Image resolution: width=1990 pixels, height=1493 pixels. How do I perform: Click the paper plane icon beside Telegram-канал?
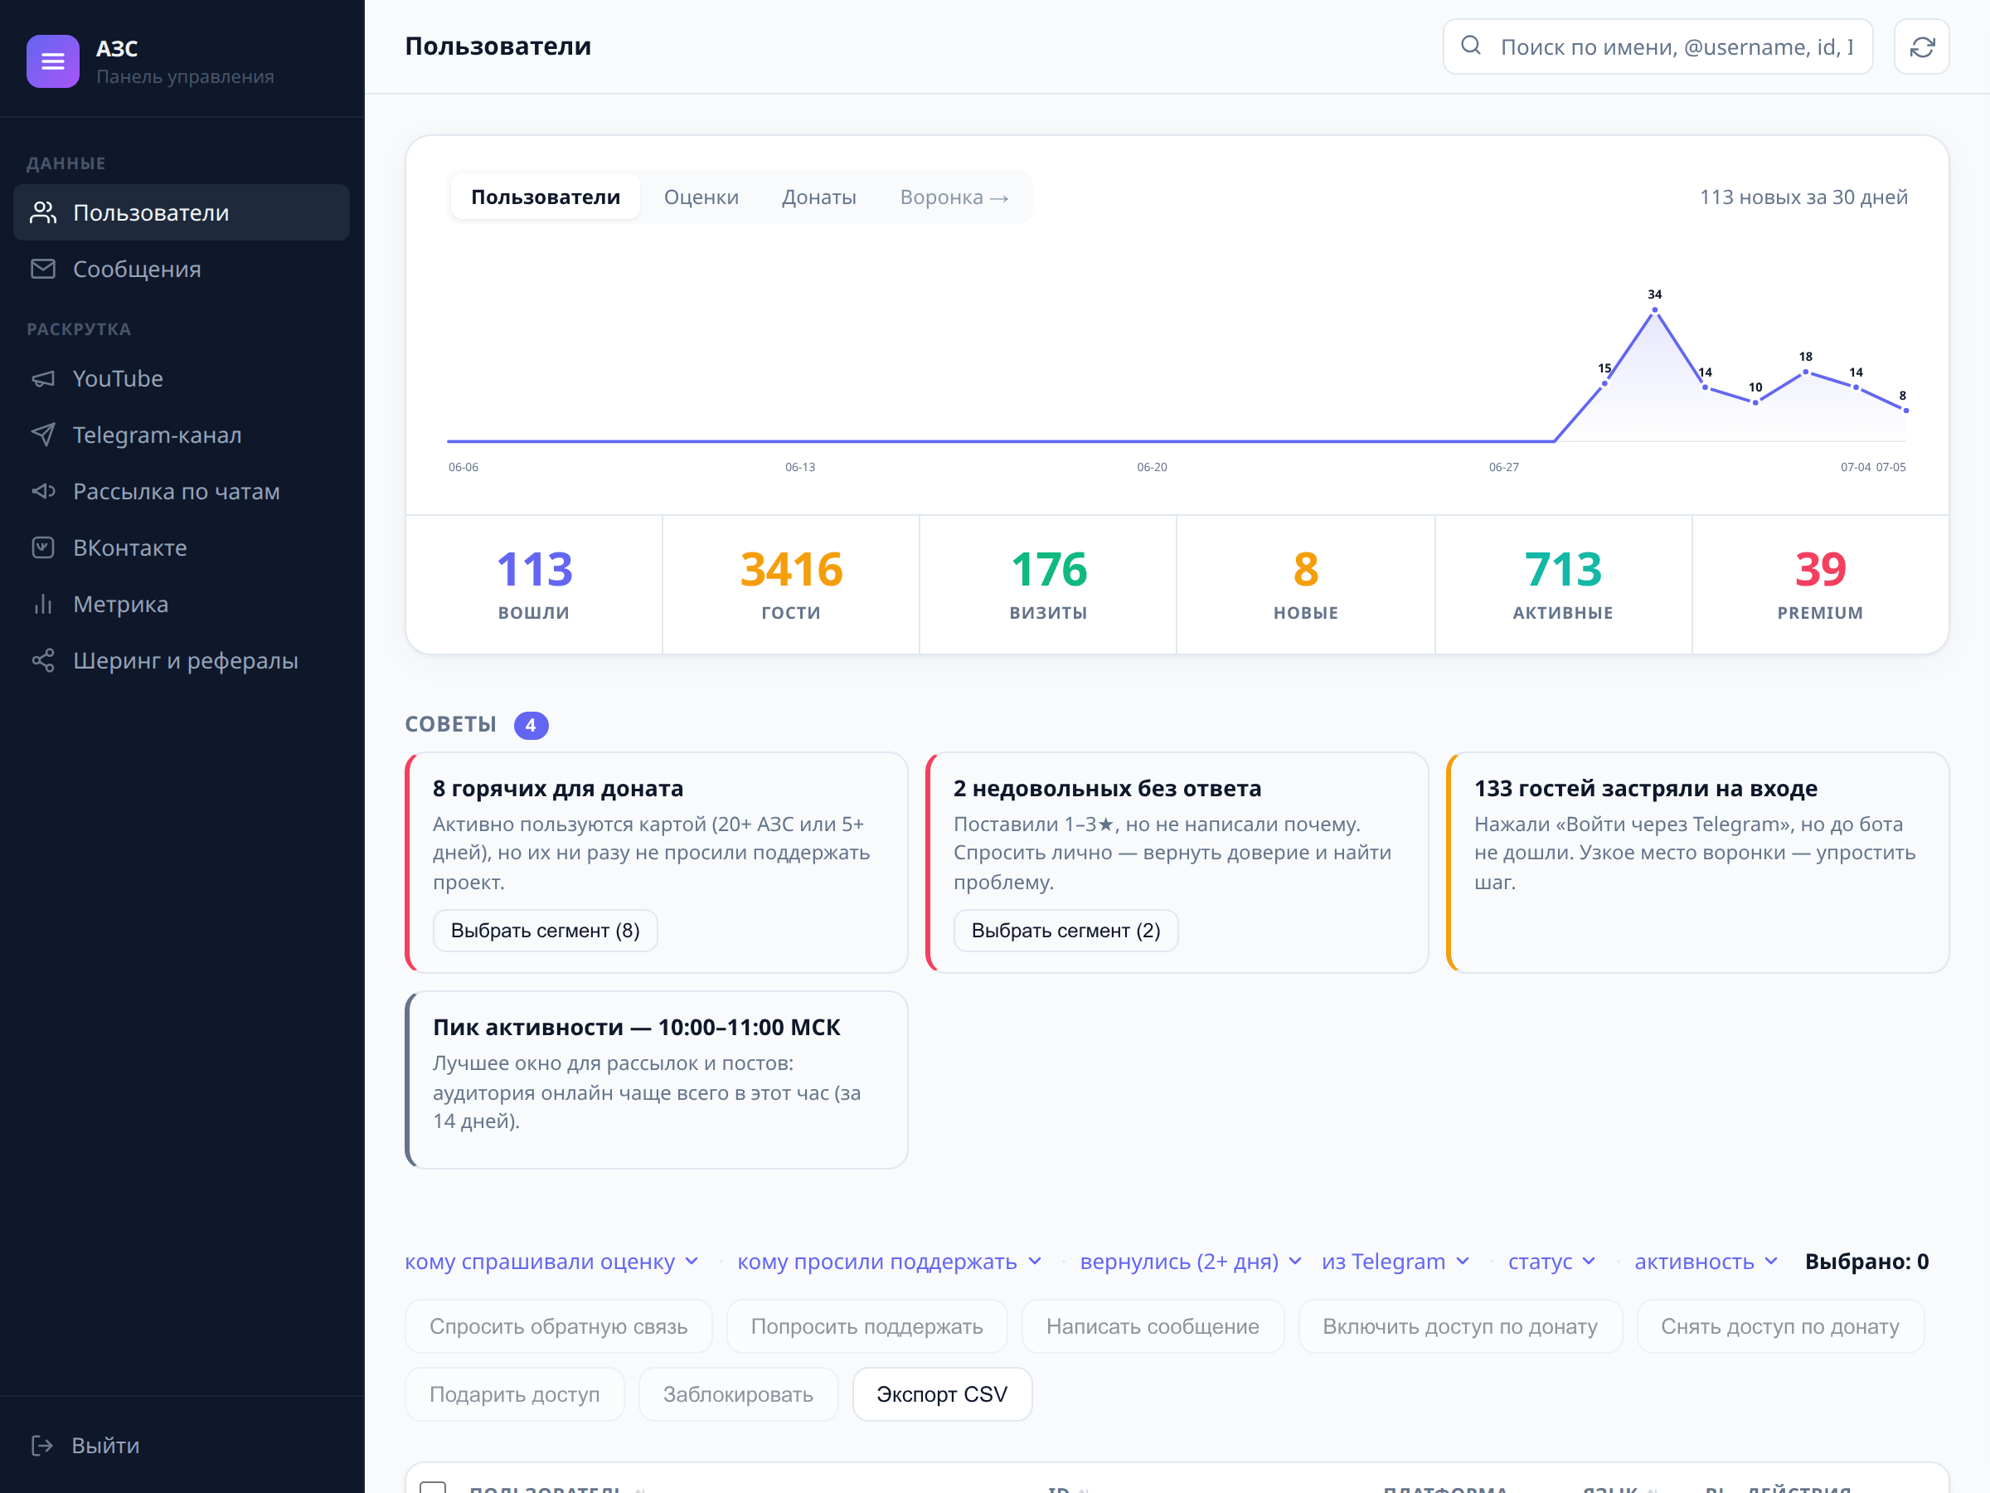43,435
